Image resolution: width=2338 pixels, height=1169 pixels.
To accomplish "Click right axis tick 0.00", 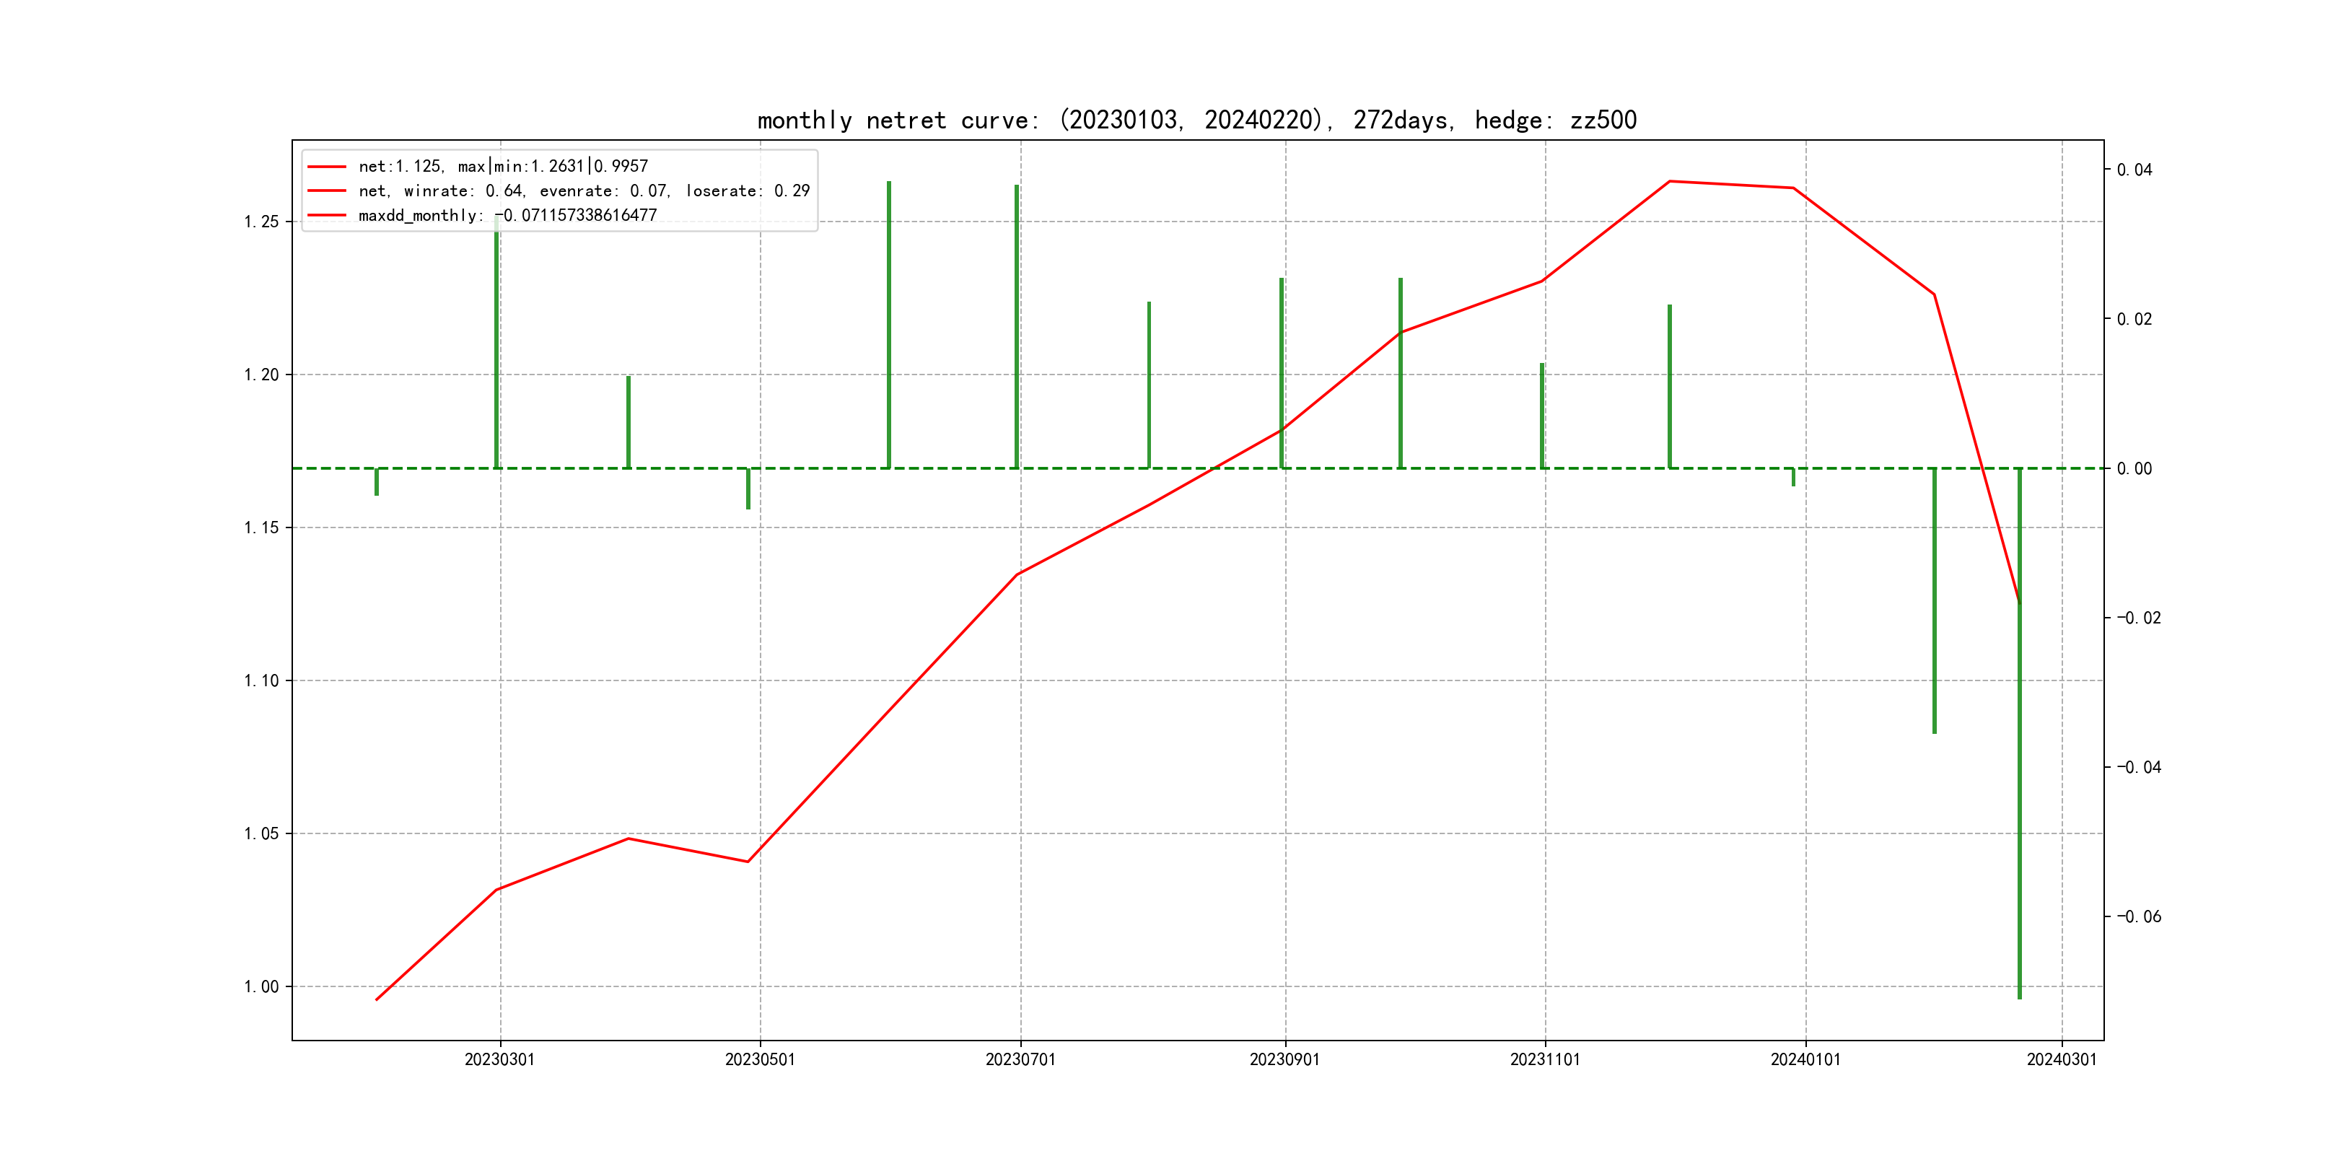I will 2134,468.
